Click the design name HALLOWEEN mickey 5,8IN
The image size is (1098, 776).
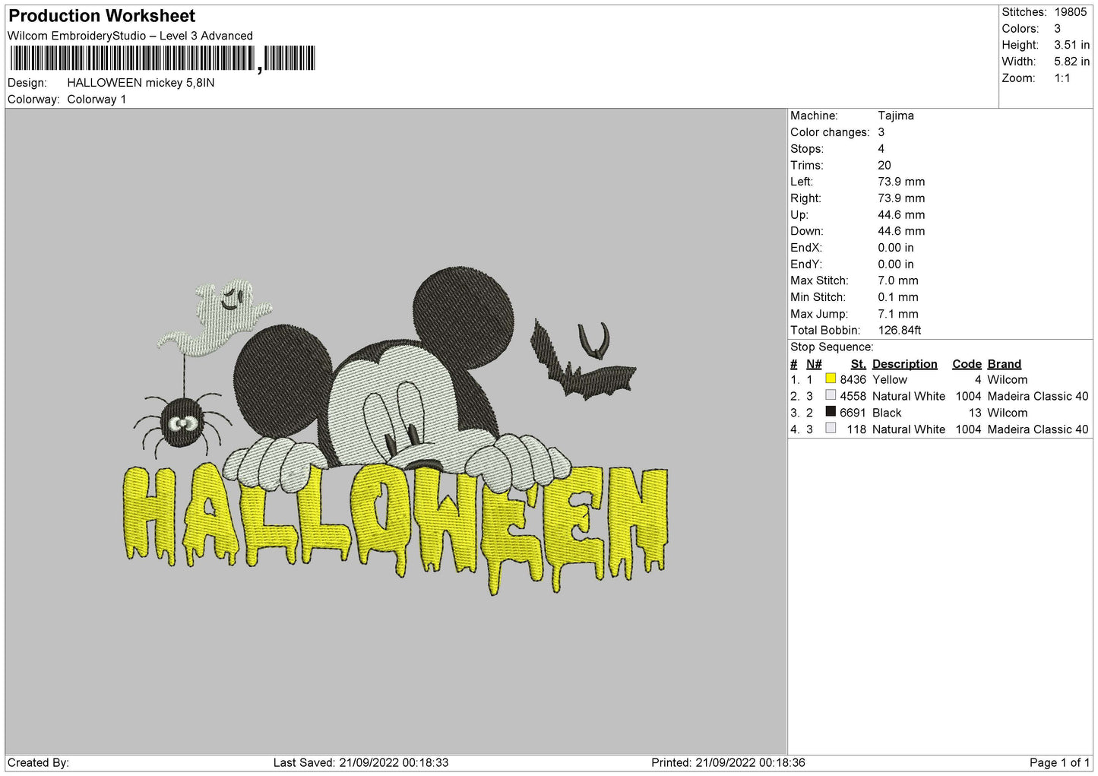(x=141, y=83)
